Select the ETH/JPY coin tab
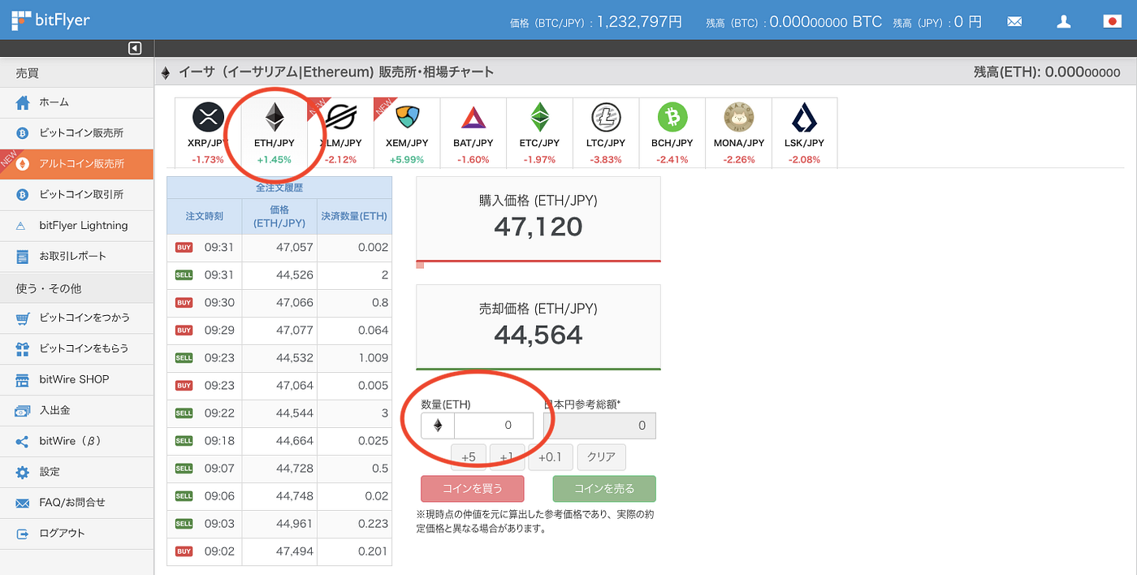 pos(275,132)
